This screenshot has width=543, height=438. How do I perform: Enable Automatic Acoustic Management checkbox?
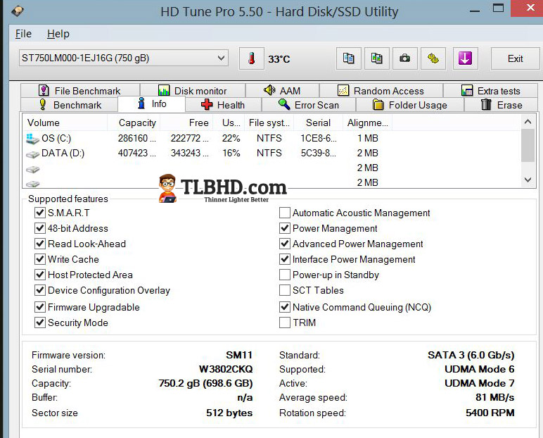tap(285, 213)
